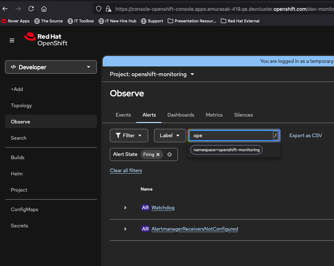This screenshot has width=334, height=266.
Task: Go to the browser home page icon
Action: point(44,9)
